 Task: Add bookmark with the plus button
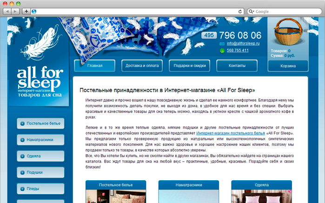pyautogui.click(x=27, y=12)
